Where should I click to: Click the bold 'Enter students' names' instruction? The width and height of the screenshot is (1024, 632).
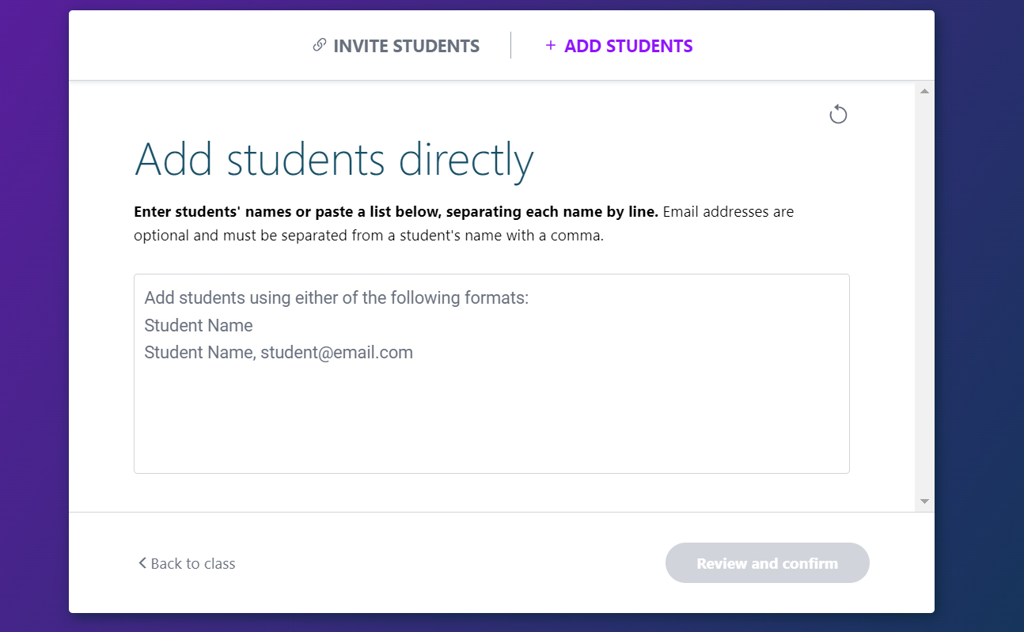(396, 212)
